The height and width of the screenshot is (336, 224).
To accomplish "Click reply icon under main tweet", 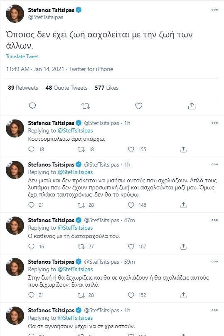I will [x=32, y=106].
